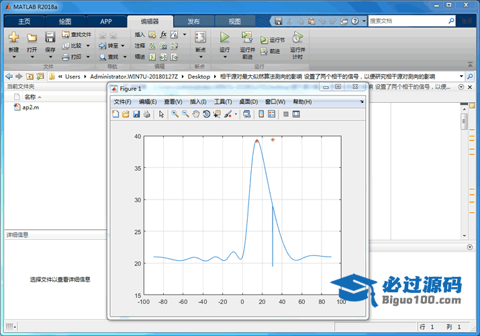Click the Data Cursor tool
The image size is (480, 336).
pyautogui.click(x=217, y=114)
